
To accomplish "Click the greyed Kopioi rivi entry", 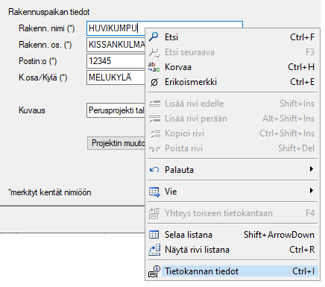I will 233,133.
